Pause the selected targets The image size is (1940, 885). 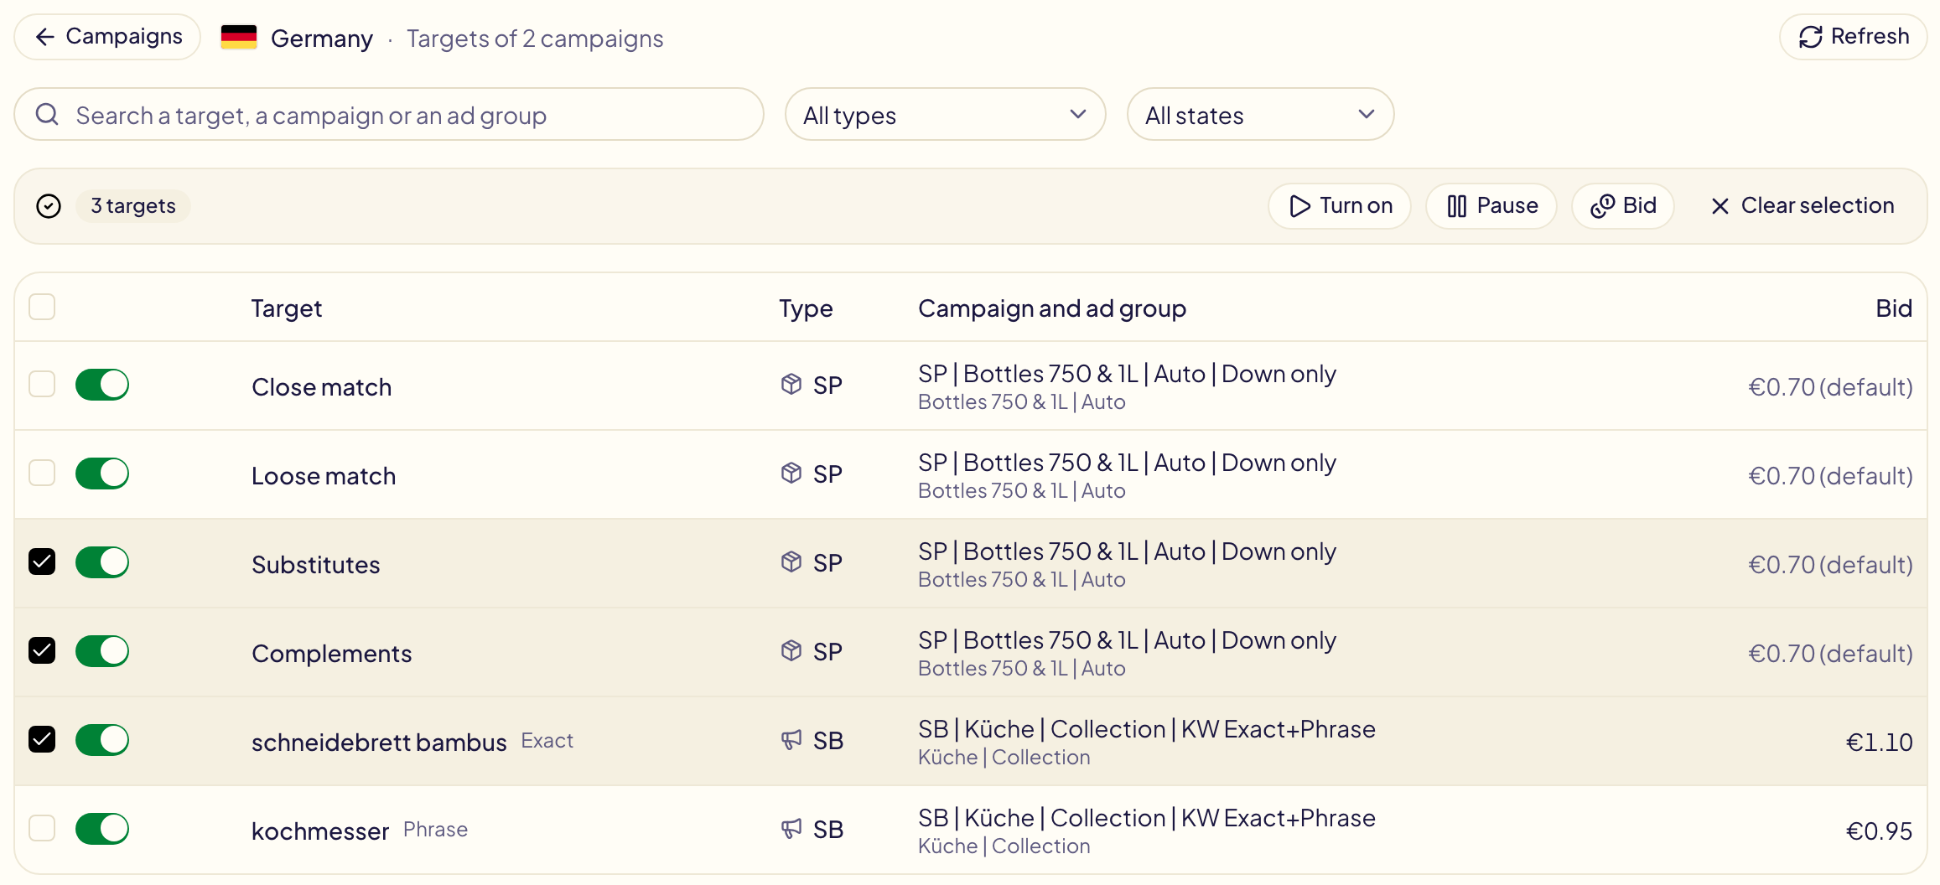tap(1491, 206)
